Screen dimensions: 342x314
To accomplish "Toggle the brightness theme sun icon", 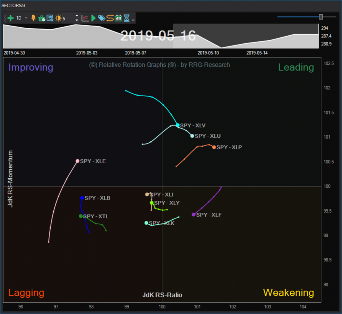I will (x=58, y=18).
